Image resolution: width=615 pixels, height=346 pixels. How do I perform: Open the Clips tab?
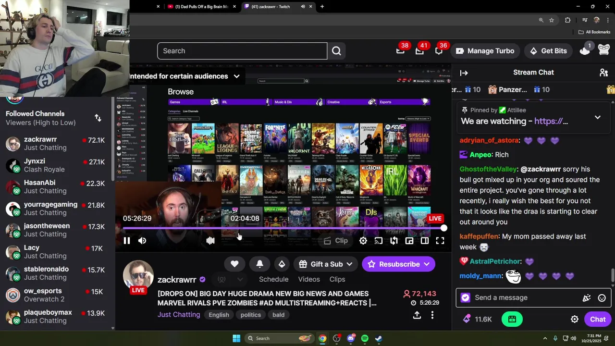[337, 279]
